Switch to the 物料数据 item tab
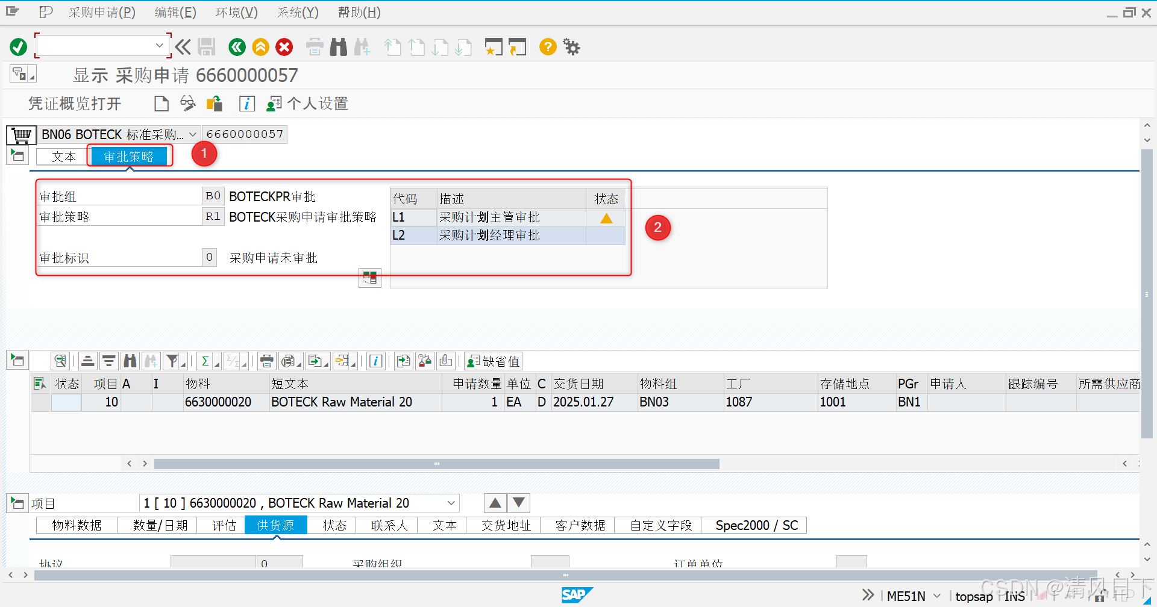 pyautogui.click(x=77, y=525)
